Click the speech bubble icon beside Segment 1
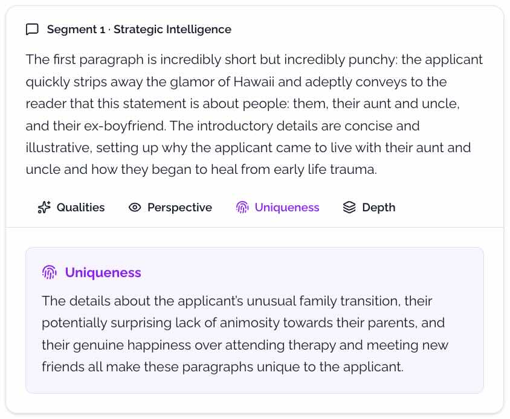The width and height of the screenshot is (510, 419). (33, 29)
